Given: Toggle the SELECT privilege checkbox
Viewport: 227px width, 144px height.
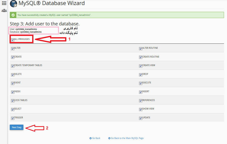Looking at the screenshot, I should click(x=13, y=109).
